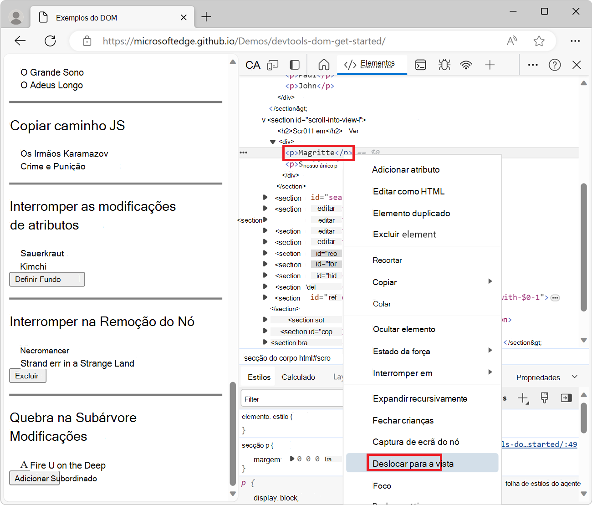This screenshot has width=592, height=505.
Task: Open the DevTools Welcome home tool
Action: tap(324, 65)
